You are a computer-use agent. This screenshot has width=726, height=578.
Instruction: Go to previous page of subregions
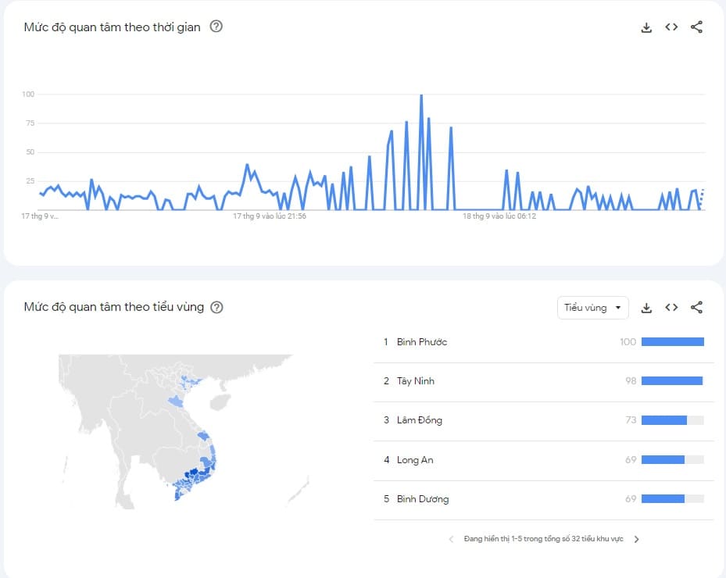[x=451, y=539]
